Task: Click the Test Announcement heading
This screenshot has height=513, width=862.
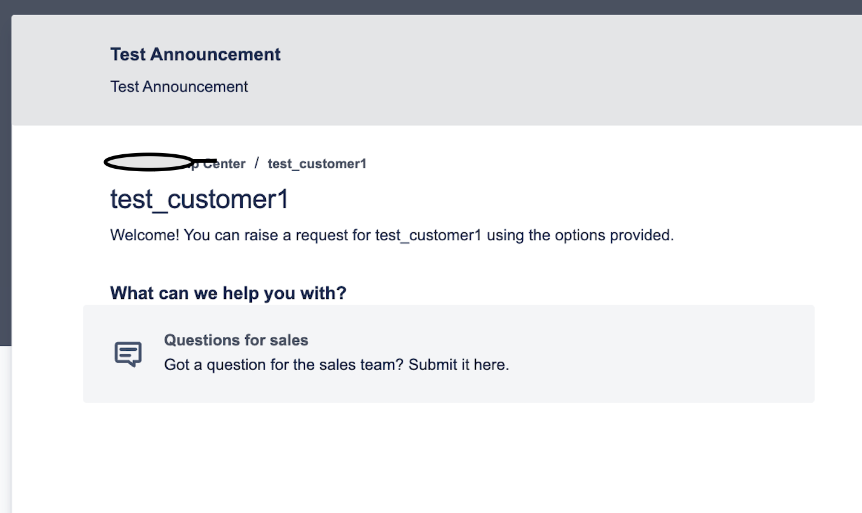Action: pos(195,54)
